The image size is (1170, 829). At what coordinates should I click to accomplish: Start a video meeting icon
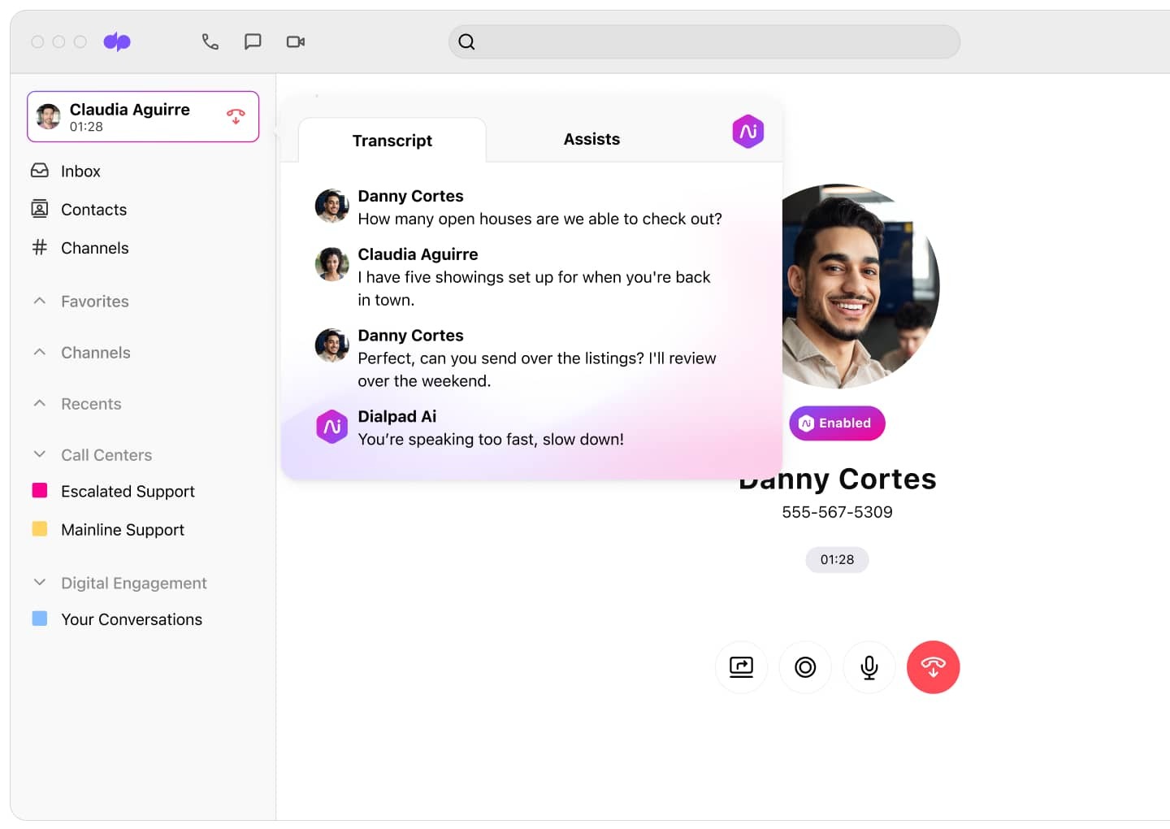(x=295, y=41)
